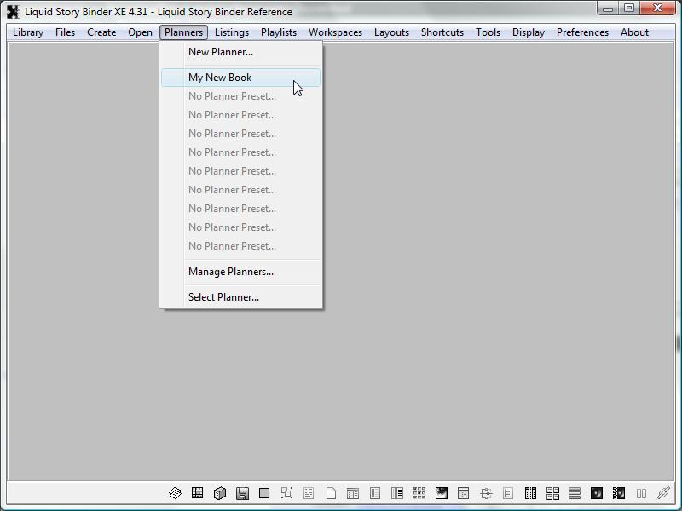Open the Tools menu
The height and width of the screenshot is (511, 682).
(488, 32)
